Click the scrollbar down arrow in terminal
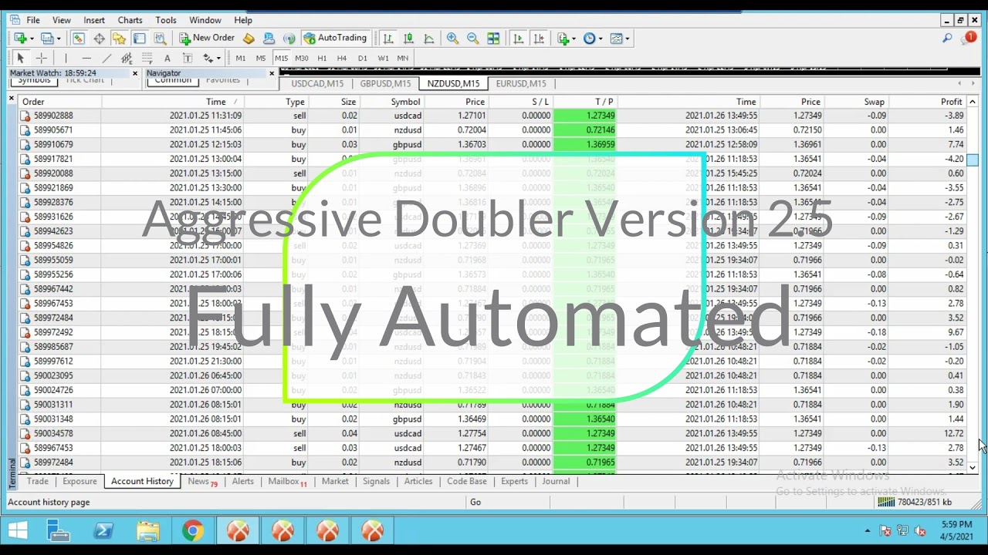The image size is (988, 555). 973,467
